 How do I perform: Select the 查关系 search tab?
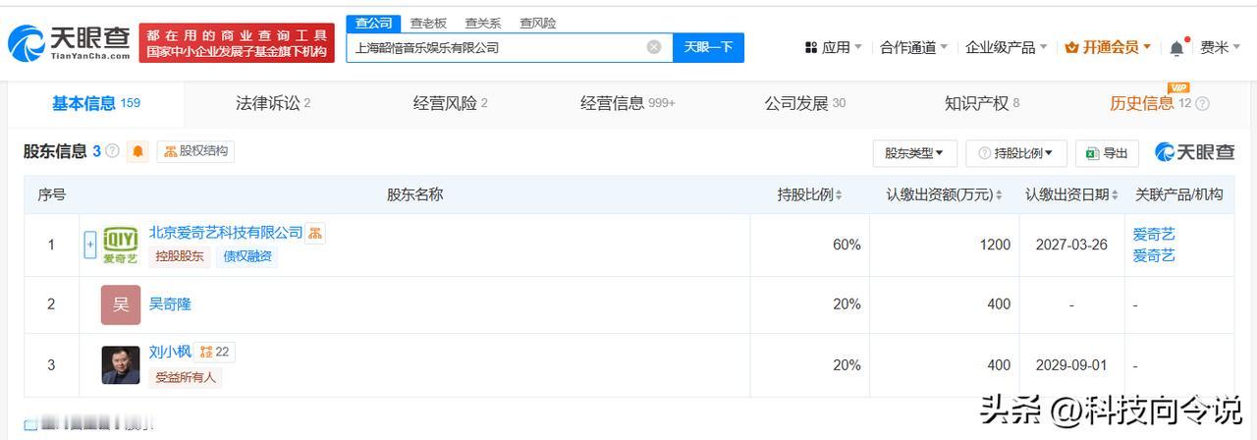(x=482, y=23)
